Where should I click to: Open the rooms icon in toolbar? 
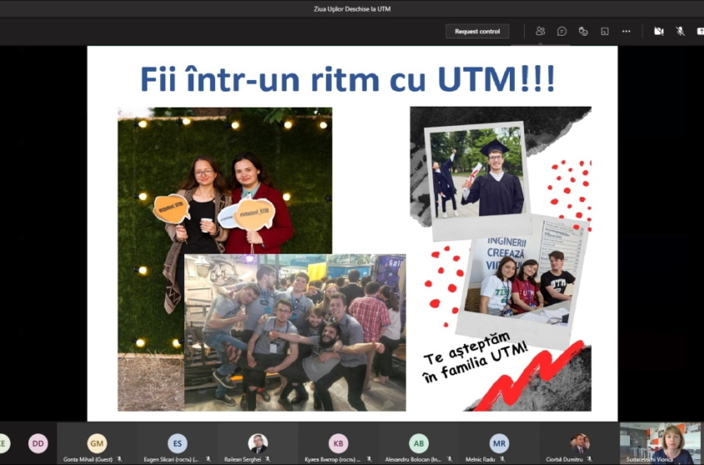(x=605, y=31)
